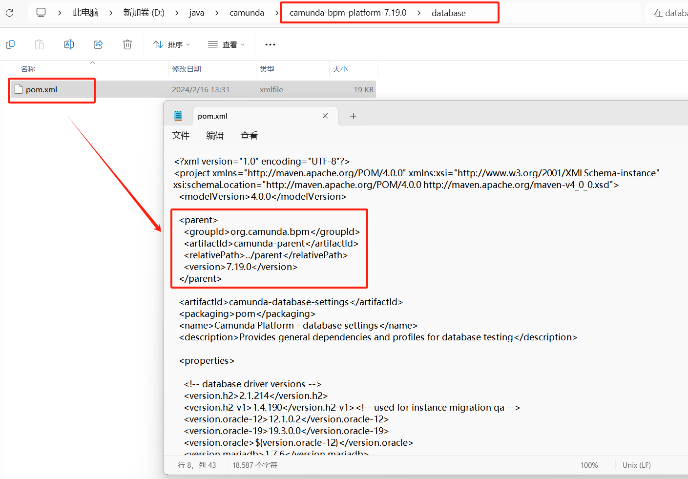
Task: Expand chevron after camunda breadcrumb
Action: [276, 13]
